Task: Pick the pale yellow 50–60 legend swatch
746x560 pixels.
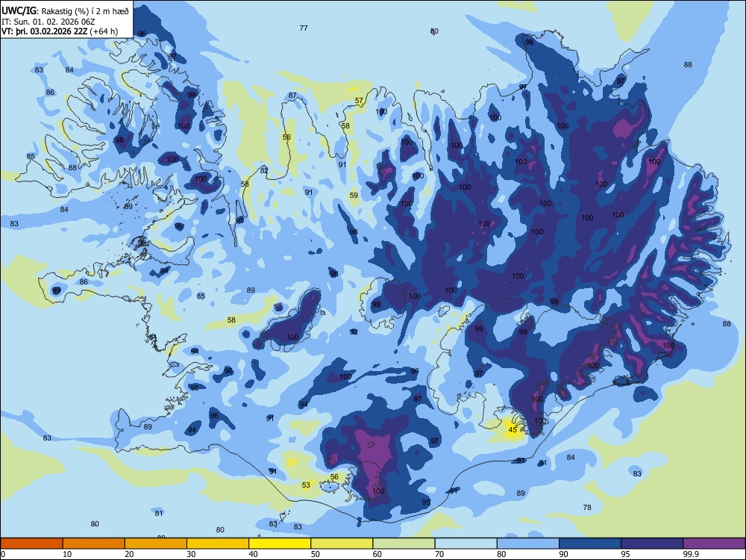Action: point(342,544)
